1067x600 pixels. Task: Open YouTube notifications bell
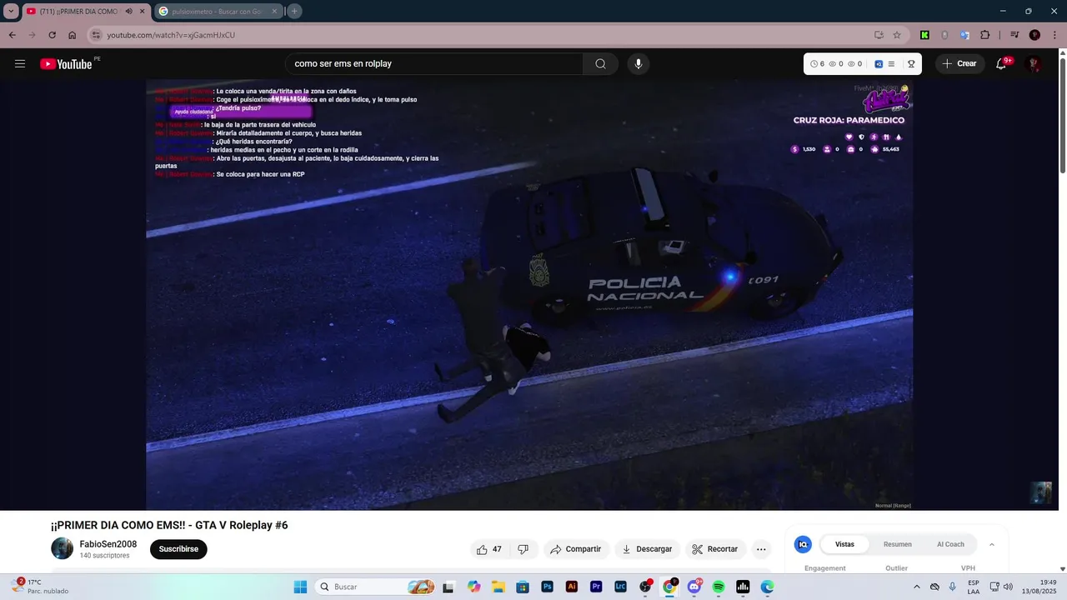pyautogui.click(x=1002, y=64)
